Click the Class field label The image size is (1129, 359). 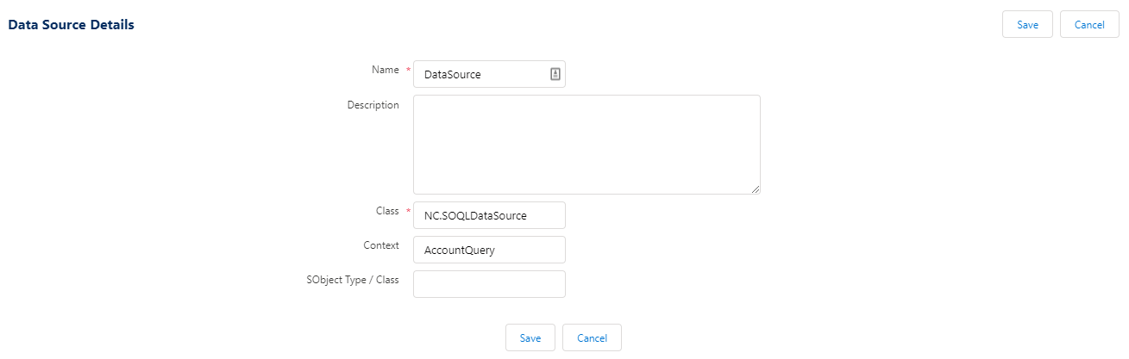click(x=387, y=211)
